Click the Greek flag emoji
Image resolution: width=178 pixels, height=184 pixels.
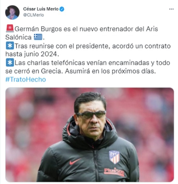point(38,37)
